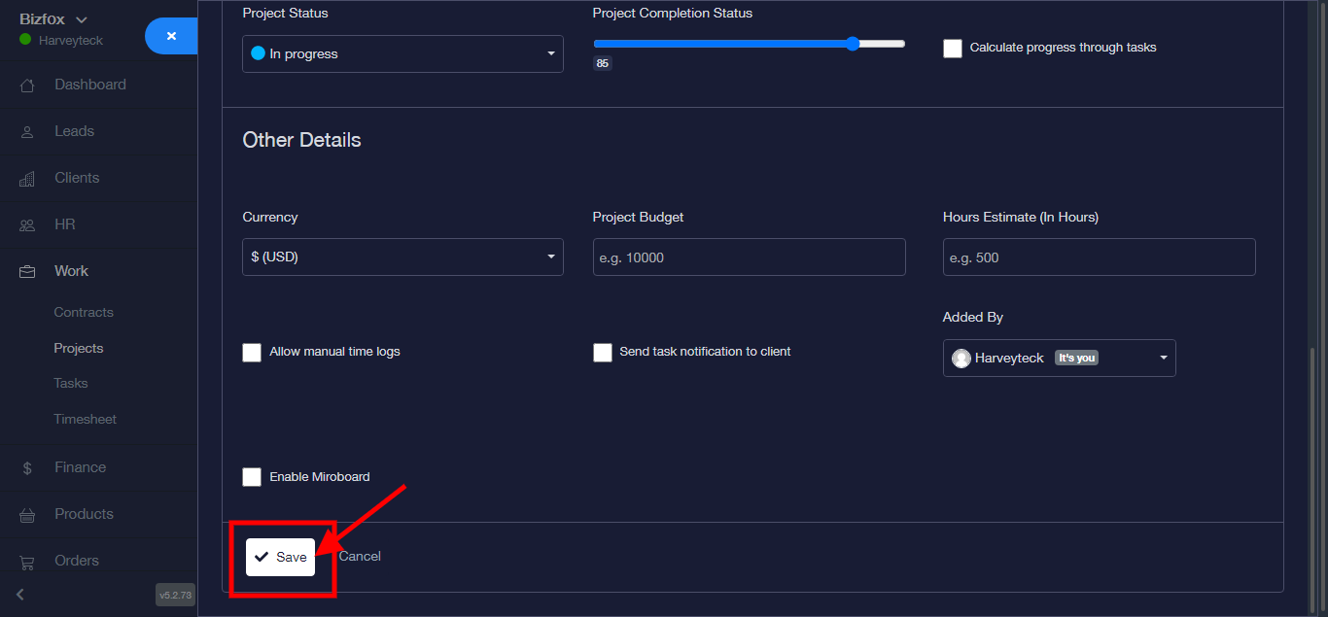Click the Orders cart icon
This screenshot has height=617, width=1328.
(x=27, y=562)
